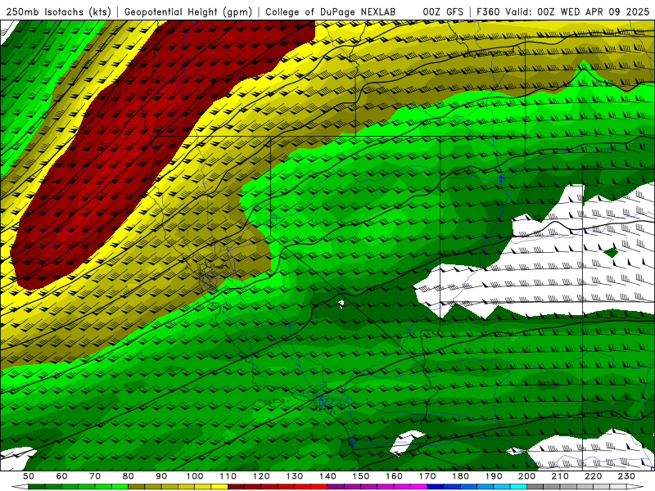Viewport: 655px width, 491px height.
Task: Click the 110 label on the color scale
Action: tap(228, 476)
